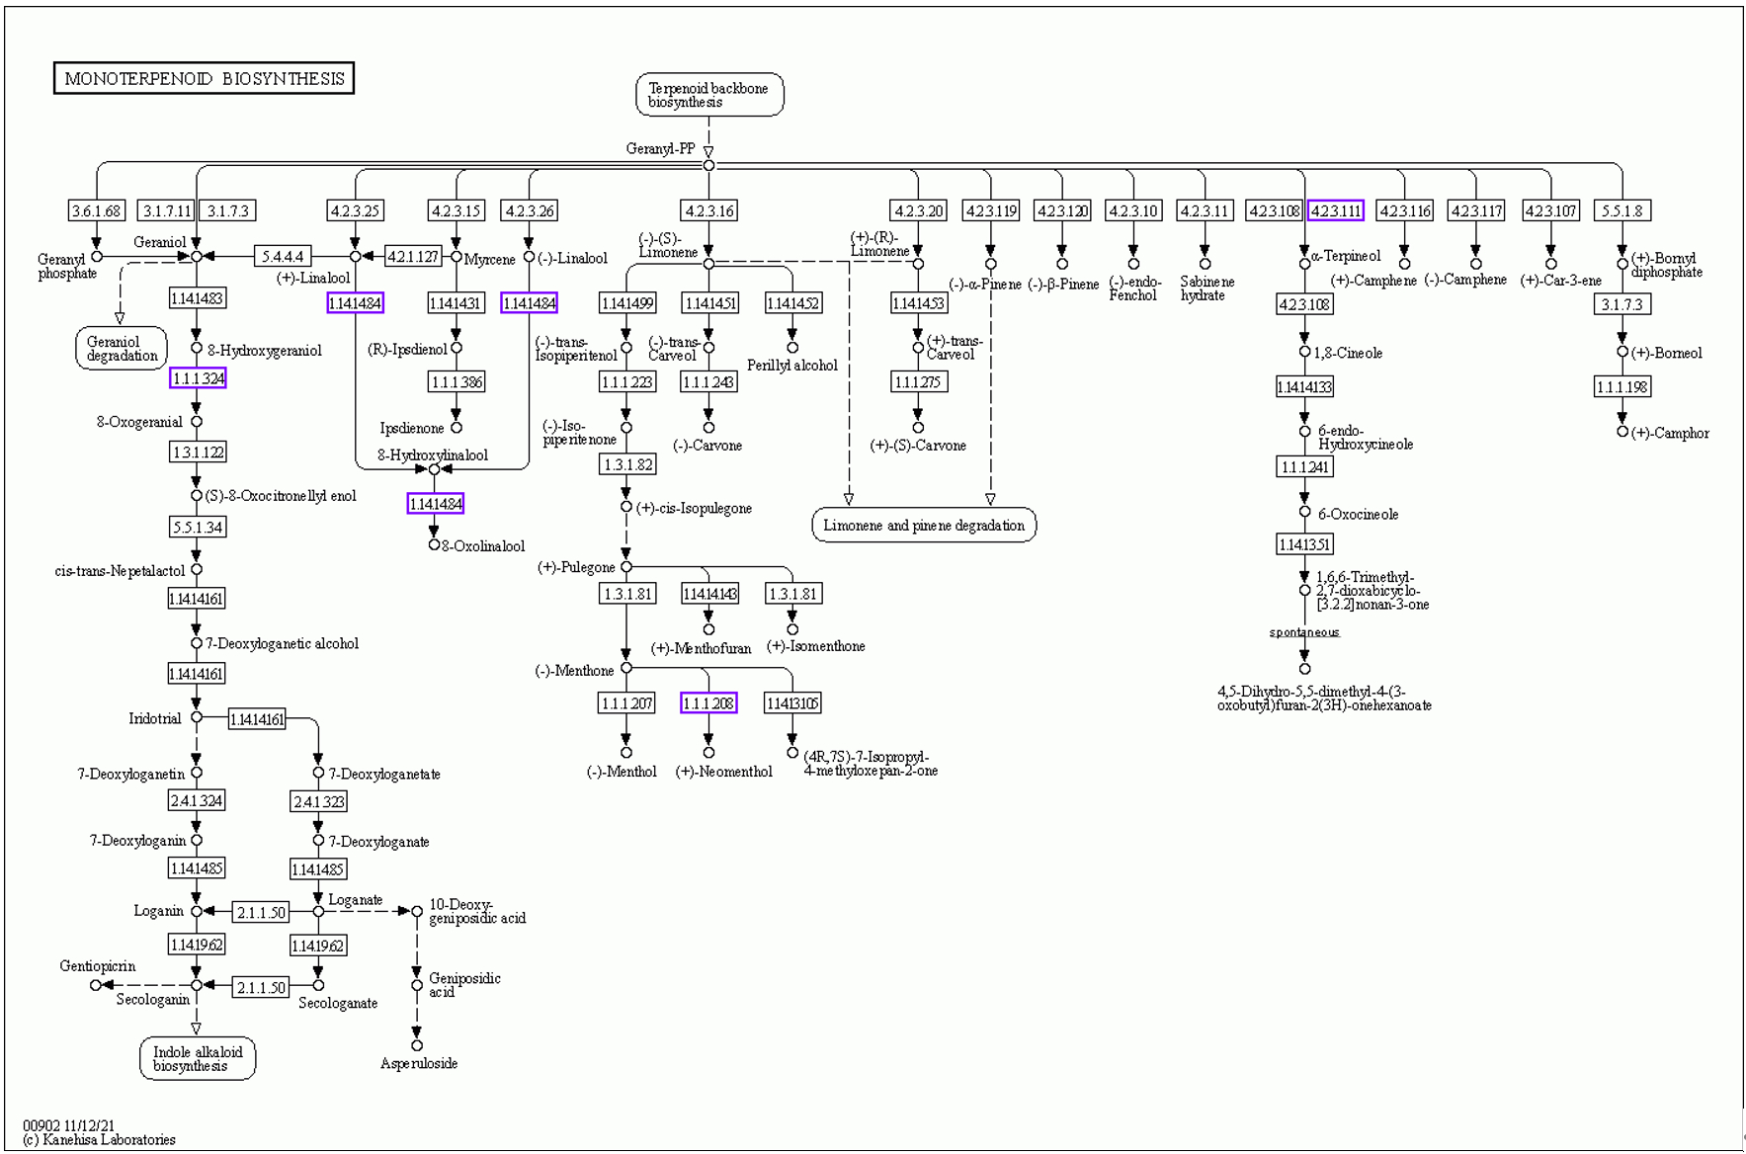This screenshot has width=1746, height=1154.
Task: Click the MONOTERPENOID BIOSYNTHESIS title box
Action: (x=204, y=79)
